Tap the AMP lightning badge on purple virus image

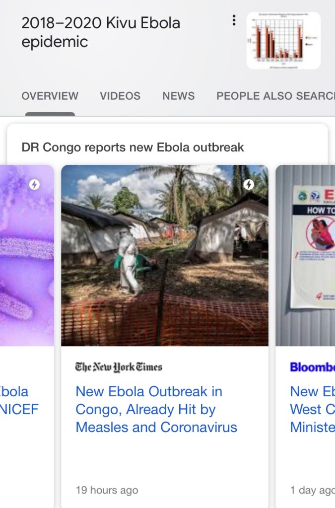[x=34, y=185]
